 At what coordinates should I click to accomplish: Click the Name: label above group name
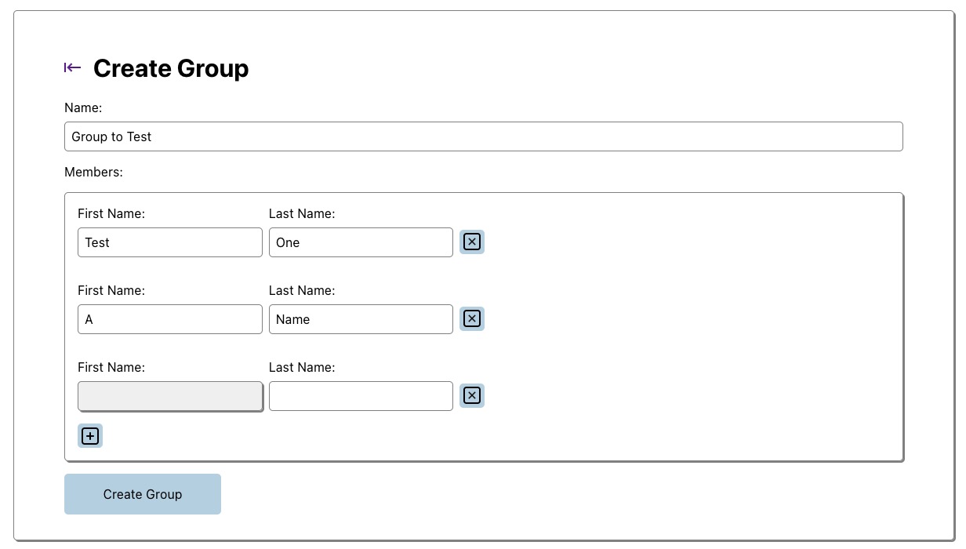point(83,107)
